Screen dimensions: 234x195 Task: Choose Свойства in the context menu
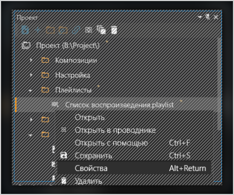point(134,168)
